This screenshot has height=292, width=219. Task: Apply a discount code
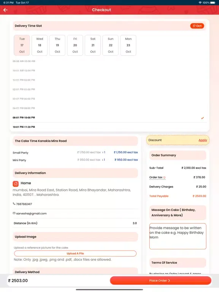(x=203, y=140)
